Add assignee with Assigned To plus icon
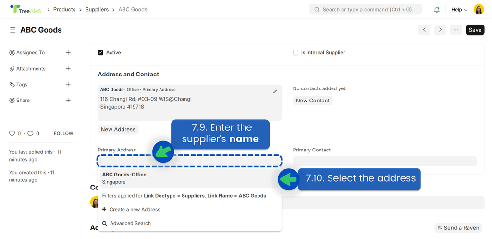Image resolution: width=492 pixels, height=239 pixels. pyautogui.click(x=68, y=53)
